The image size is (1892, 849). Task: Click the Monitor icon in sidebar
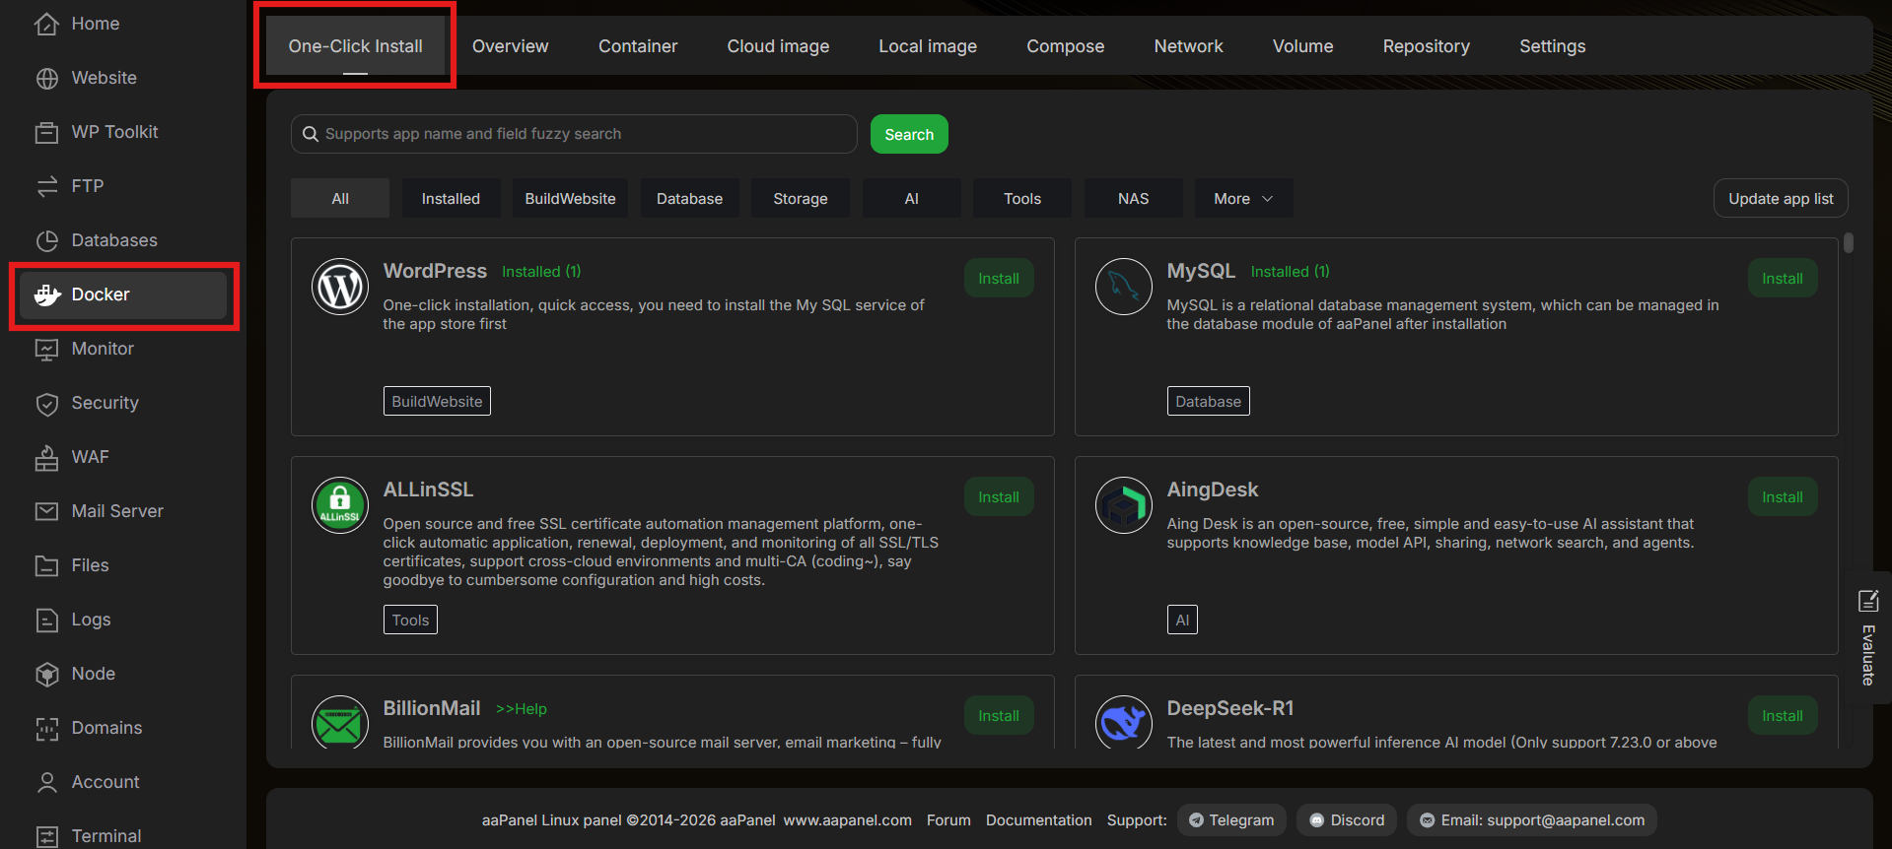(46, 349)
